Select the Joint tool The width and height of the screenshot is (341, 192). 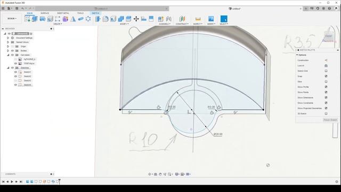click(168, 19)
